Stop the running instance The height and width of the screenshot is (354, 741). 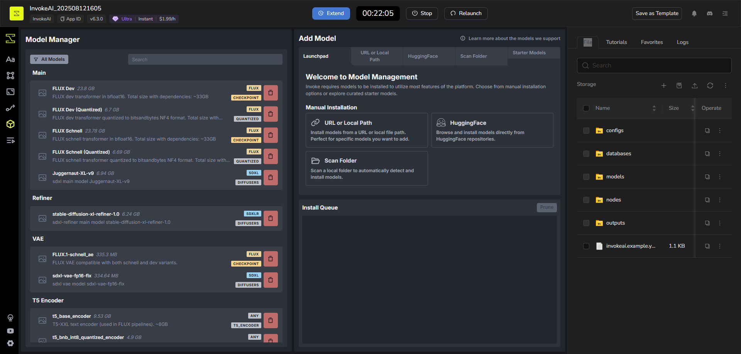click(x=422, y=13)
